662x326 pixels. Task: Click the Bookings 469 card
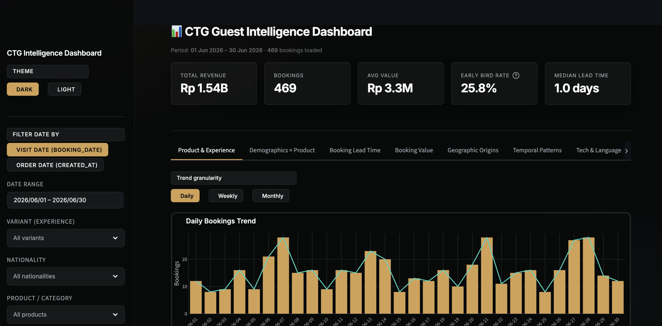coord(307,84)
